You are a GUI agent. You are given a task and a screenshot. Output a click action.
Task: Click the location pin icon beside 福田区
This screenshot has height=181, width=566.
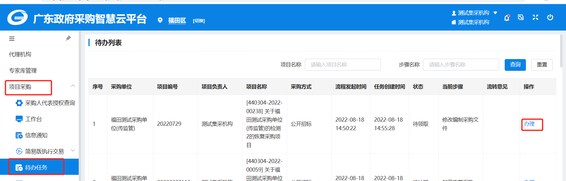point(160,20)
